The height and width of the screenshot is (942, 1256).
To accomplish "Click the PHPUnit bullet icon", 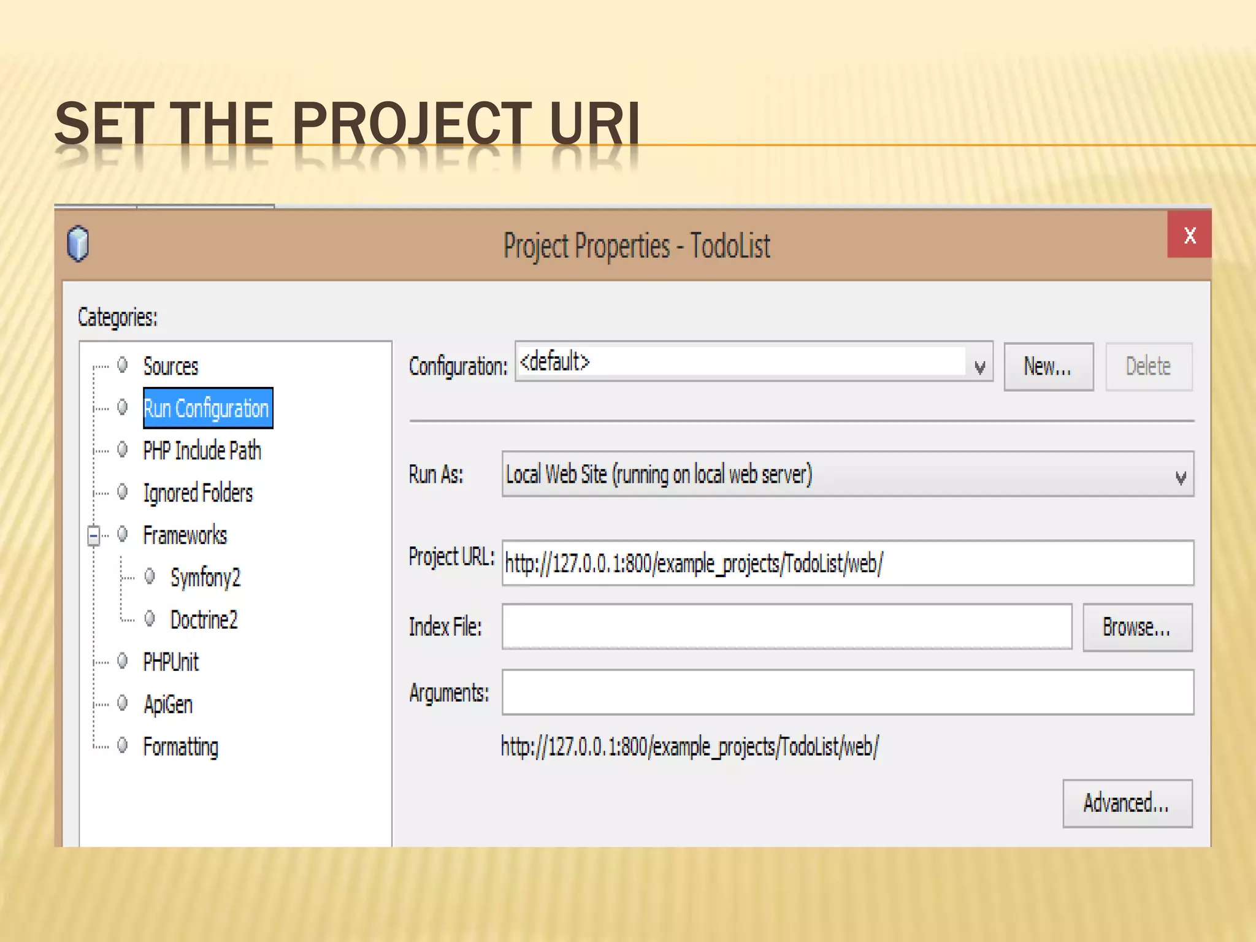I will [x=123, y=661].
